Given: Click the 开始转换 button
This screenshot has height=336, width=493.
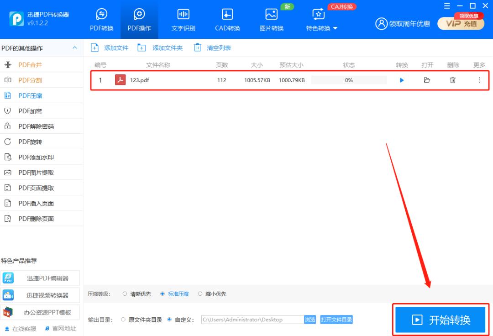Looking at the screenshot, I should click(440, 320).
